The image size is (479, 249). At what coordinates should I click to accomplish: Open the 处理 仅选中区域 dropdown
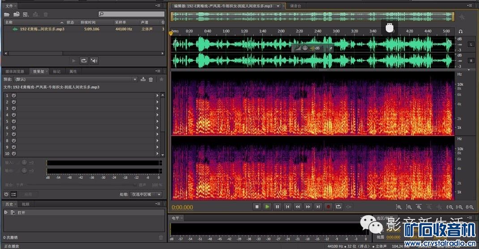point(146,194)
